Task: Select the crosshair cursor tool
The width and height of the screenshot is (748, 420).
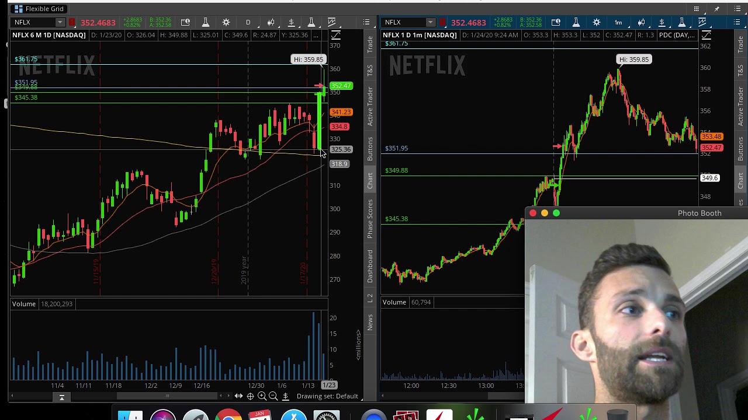Action: (250, 396)
